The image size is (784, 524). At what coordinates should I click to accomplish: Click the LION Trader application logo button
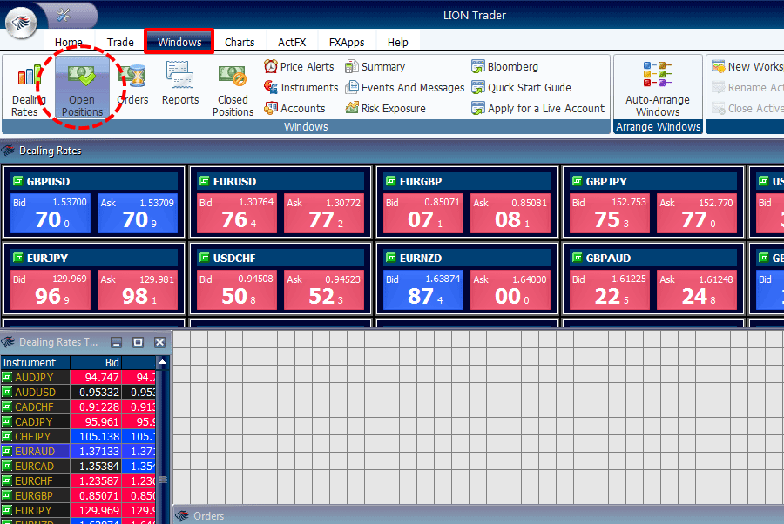(21, 22)
